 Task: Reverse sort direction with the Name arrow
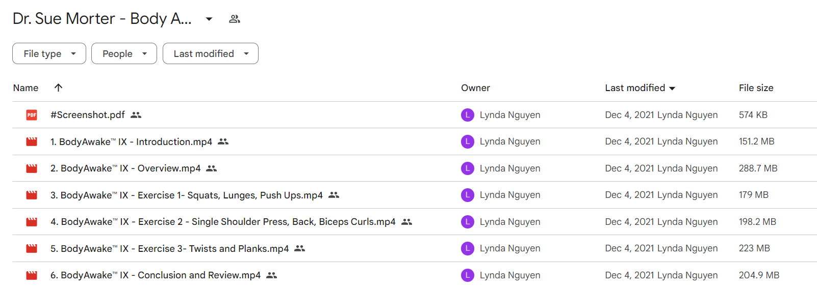(x=58, y=88)
